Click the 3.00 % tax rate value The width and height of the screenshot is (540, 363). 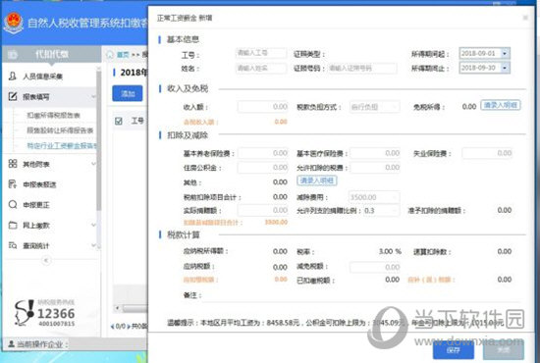[x=390, y=251]
